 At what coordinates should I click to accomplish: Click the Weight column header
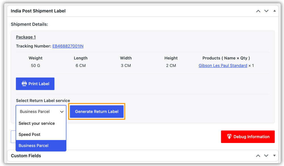[35, 58]
